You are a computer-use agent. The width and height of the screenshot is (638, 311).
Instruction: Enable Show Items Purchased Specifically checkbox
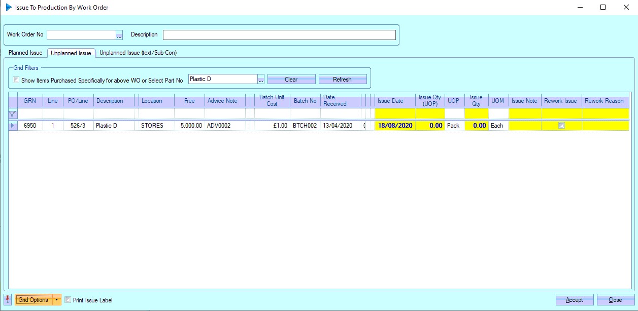pyautogui.click(x=16, y=80)
